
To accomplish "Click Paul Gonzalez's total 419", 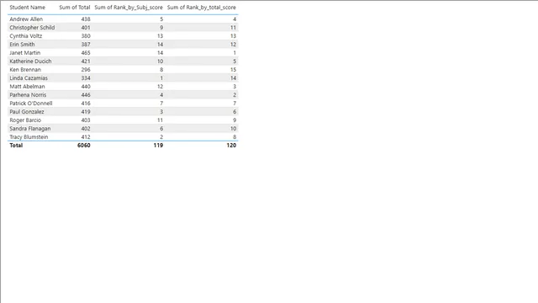I will coord(86,112).
